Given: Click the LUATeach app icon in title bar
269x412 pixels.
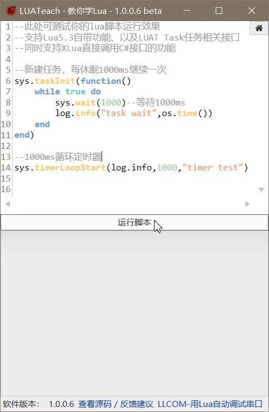Looking at the screenshot, I should pos(11,11).
